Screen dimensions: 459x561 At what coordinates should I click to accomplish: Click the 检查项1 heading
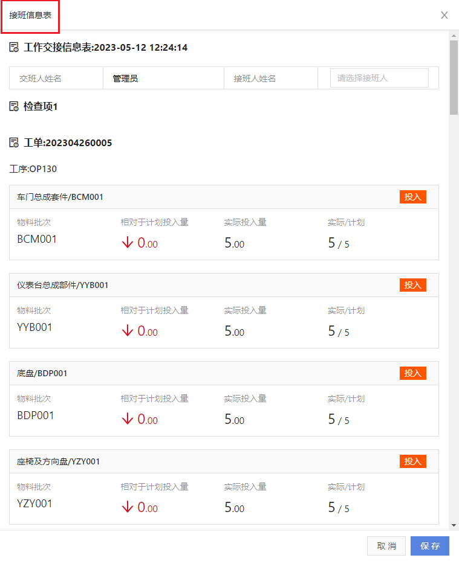pos(41,106)
